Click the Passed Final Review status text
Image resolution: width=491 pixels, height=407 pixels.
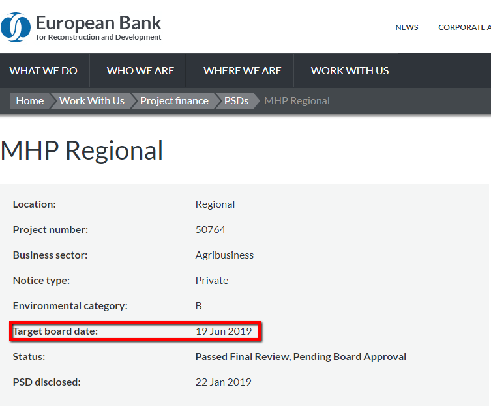click(x=301, y=357)
